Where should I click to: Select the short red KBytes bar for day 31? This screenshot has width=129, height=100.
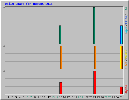(121, 90)
